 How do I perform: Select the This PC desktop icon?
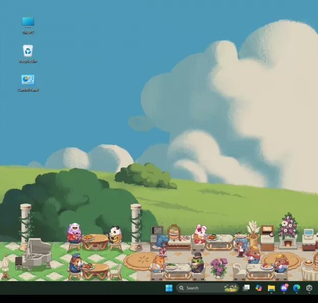pos(28,26)
